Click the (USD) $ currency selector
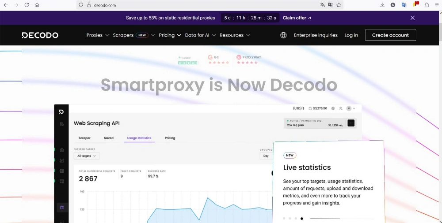This screenshot has height=223, width=442. click(x=298, y=108)
